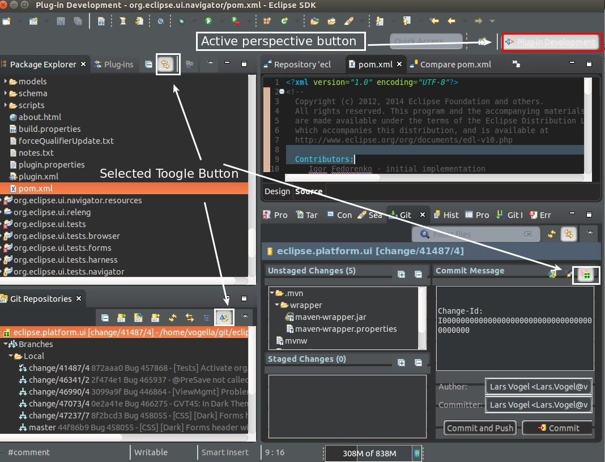Viewport: 605px width, 462px height.
Task: Open the Design tab of pom.xml editor
Action: (x=277, y=191)
